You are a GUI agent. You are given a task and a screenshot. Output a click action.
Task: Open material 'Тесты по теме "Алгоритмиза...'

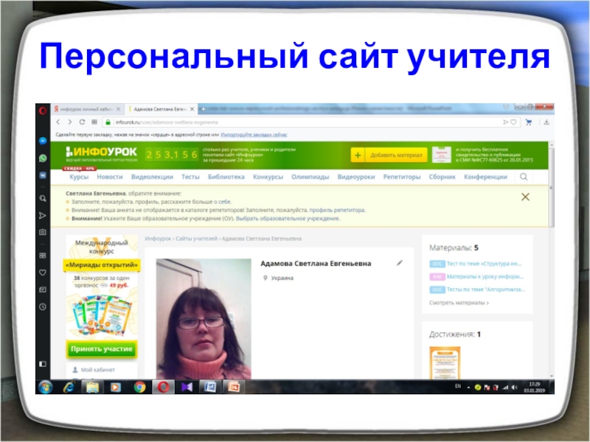pos(486,290)
